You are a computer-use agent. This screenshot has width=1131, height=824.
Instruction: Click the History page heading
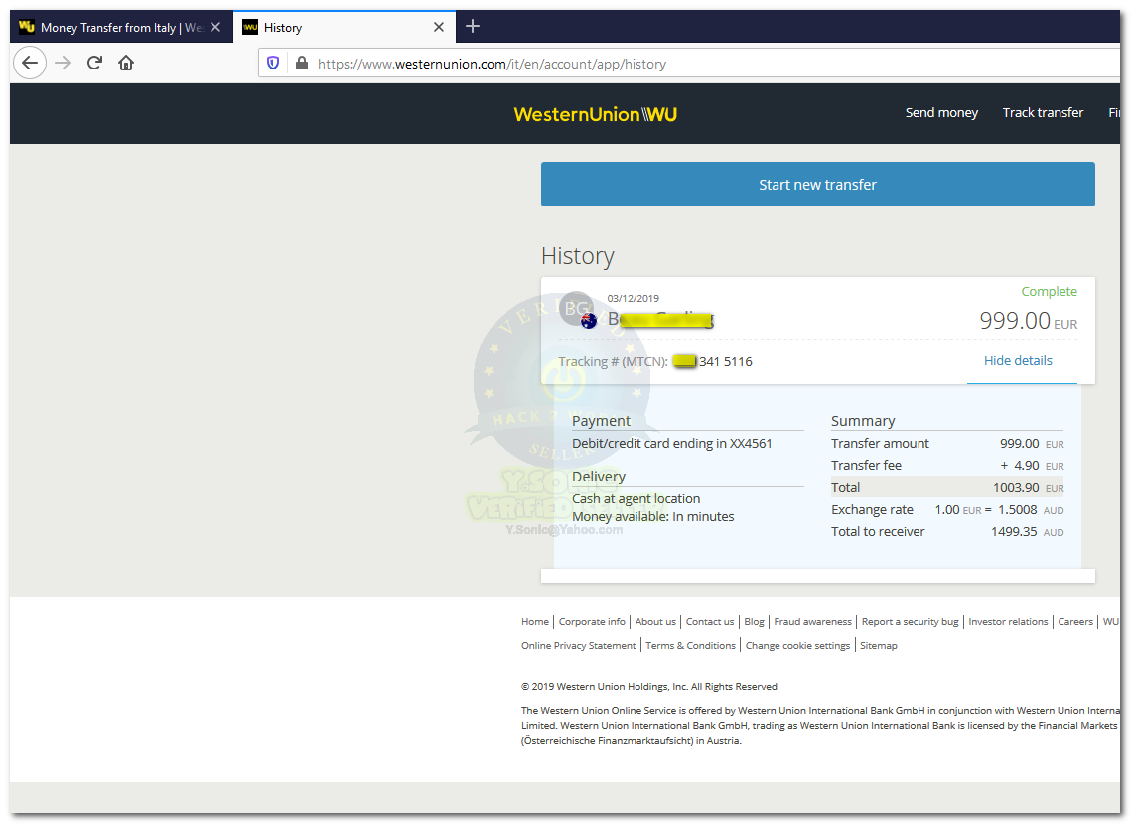point(578,257)
